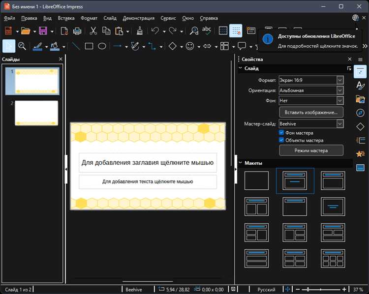Viewport: 369px width, 294px height.
Task: Uncheck the Фон мастера checkbox
Action: click(281, 132)
